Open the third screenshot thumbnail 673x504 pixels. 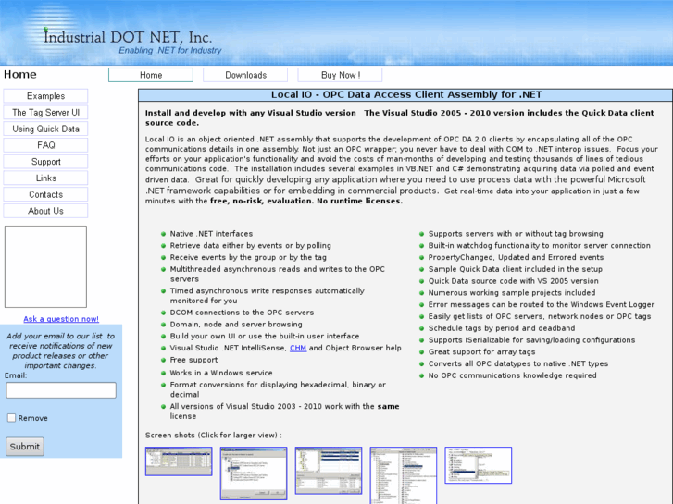[x=329, y=470]
